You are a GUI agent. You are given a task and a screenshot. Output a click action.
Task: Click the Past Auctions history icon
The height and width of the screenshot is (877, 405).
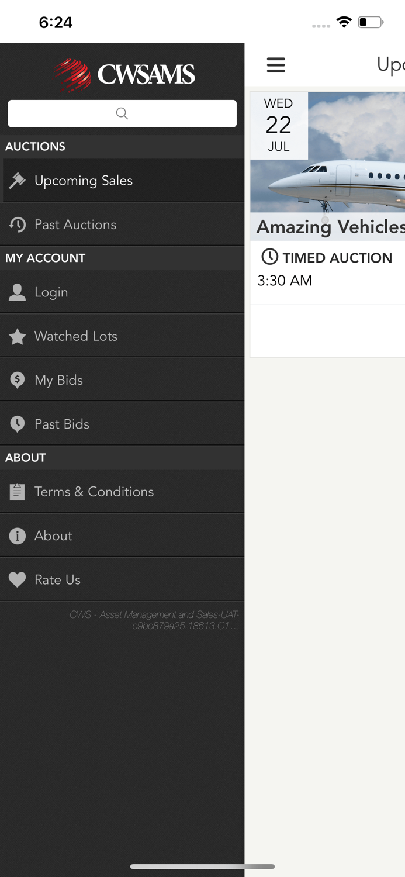click(x=18, y=225)
